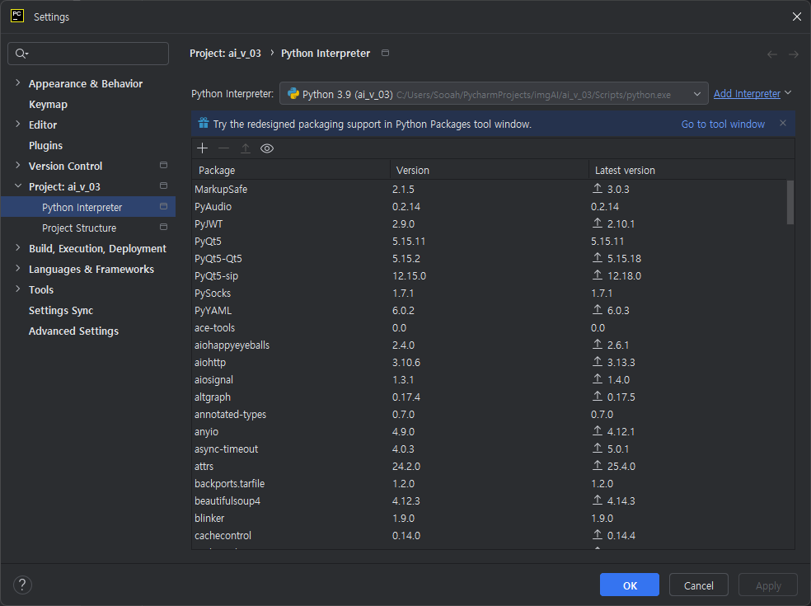The width and height of the screenshot is (811, 606).
Task: Click upgrade arrow icon for beautifulsoup4 4.14.3
Action: pos(598,500)
